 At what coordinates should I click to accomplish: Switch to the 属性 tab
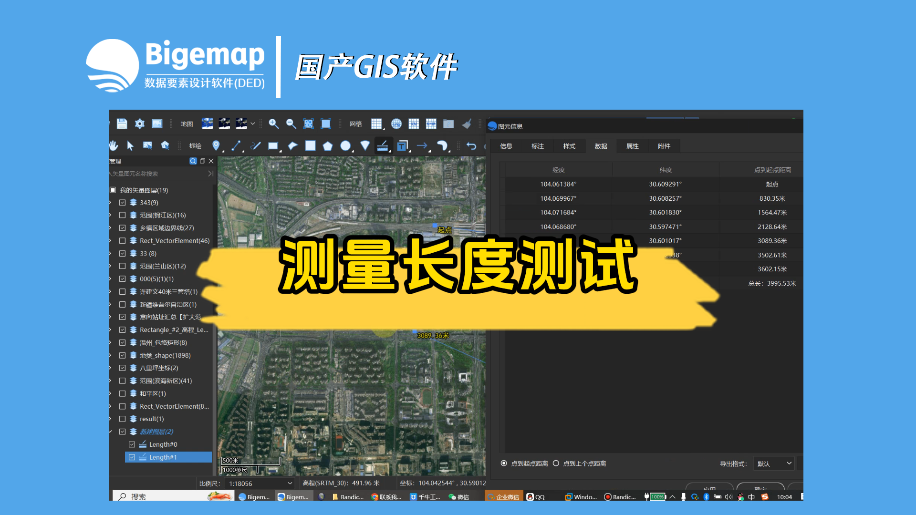pos(632,146)
